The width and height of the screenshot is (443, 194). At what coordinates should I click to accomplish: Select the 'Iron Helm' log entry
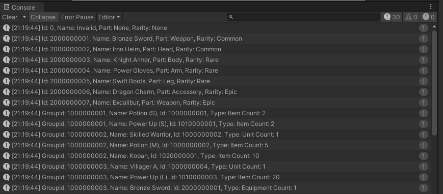(x=216, y=49)
